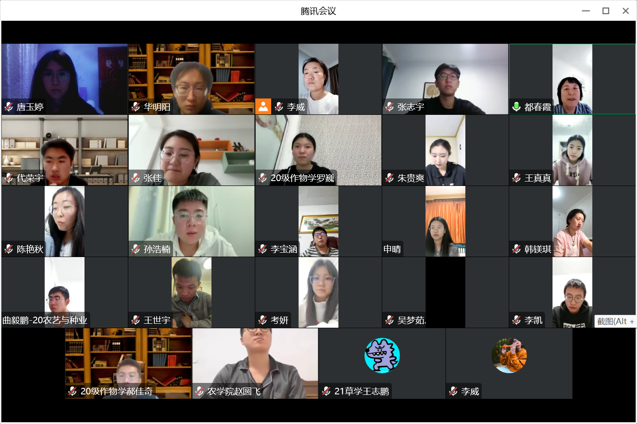Select 孙浩楠 video tile
637x424 pixels.
coord(192,221)
